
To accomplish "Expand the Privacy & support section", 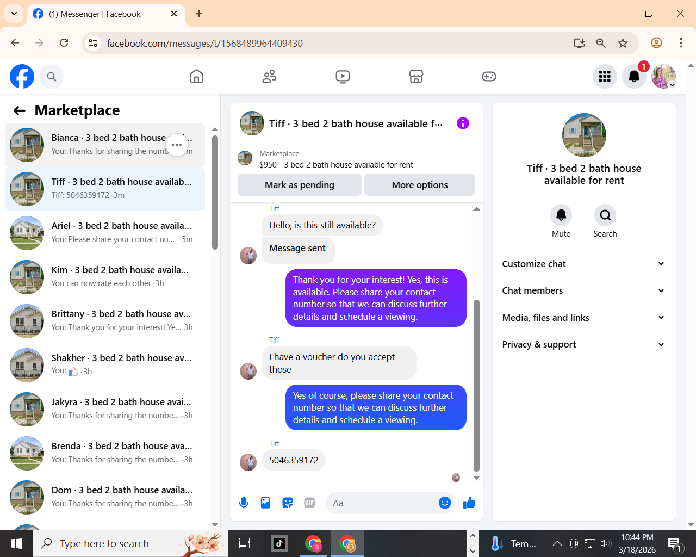I will click(584, 344).
